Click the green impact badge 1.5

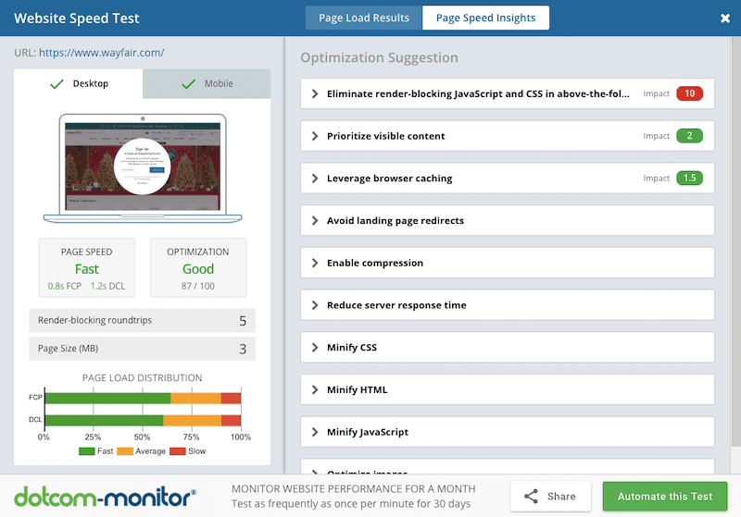coord(689,178)
